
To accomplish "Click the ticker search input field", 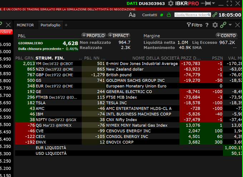I will [193, 15].
